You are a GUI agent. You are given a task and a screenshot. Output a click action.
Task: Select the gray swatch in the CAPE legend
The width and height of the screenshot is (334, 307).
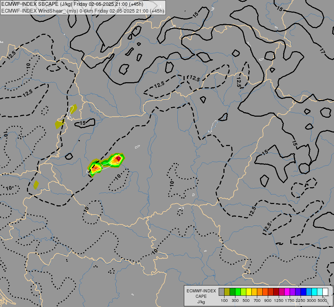pos(221,292)
